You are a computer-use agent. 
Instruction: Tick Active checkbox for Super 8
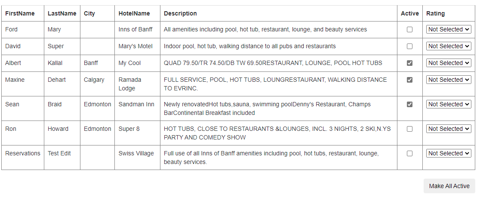[409, 129]
